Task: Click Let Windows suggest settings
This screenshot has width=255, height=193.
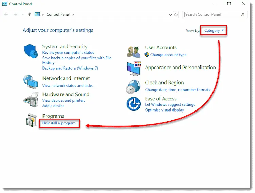Action: click(170, 104)
